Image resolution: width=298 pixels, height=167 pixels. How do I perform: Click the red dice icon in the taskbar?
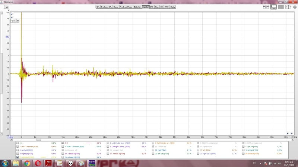coord(48,163)
